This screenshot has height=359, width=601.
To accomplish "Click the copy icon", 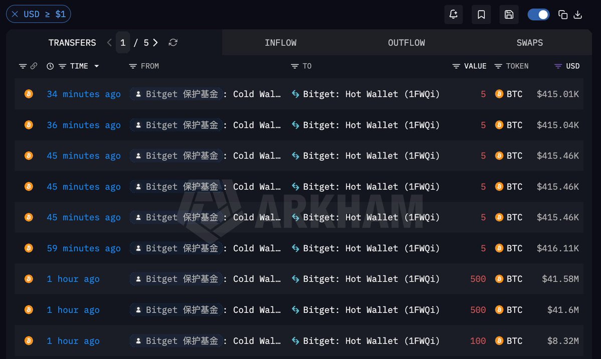I will click(563, 15).
